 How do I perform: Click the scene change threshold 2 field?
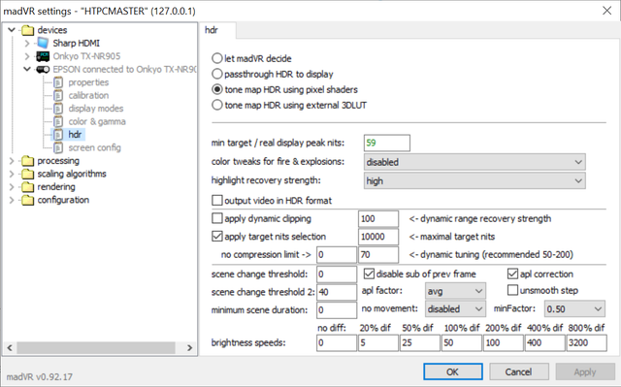point(337,292)
